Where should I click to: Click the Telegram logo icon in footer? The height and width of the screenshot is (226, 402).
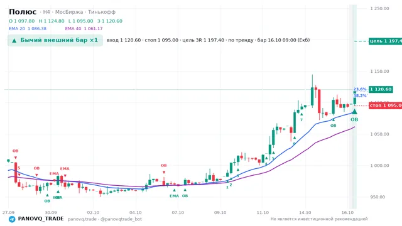[12, 219]
